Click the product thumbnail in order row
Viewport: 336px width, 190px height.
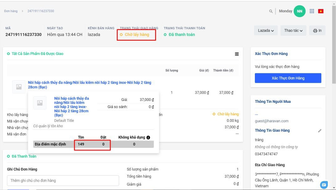click(x=19, y=87)
